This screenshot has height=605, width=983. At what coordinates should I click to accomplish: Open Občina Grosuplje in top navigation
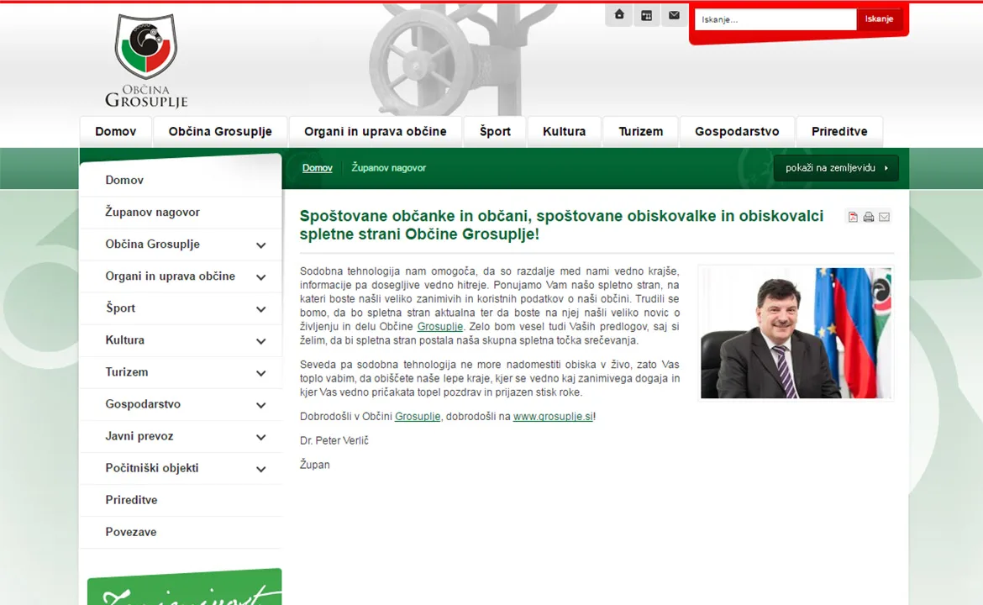coord(220,132)
